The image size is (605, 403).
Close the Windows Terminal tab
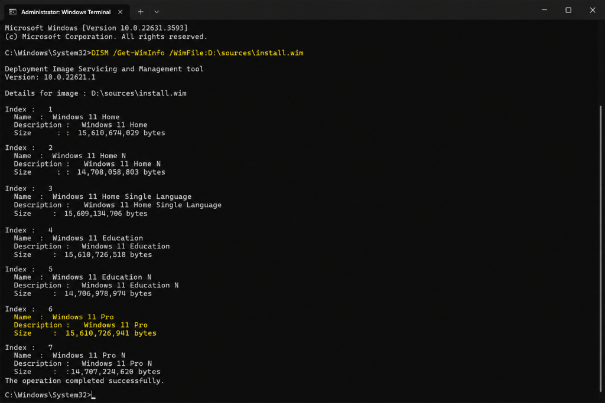(121, 12)
